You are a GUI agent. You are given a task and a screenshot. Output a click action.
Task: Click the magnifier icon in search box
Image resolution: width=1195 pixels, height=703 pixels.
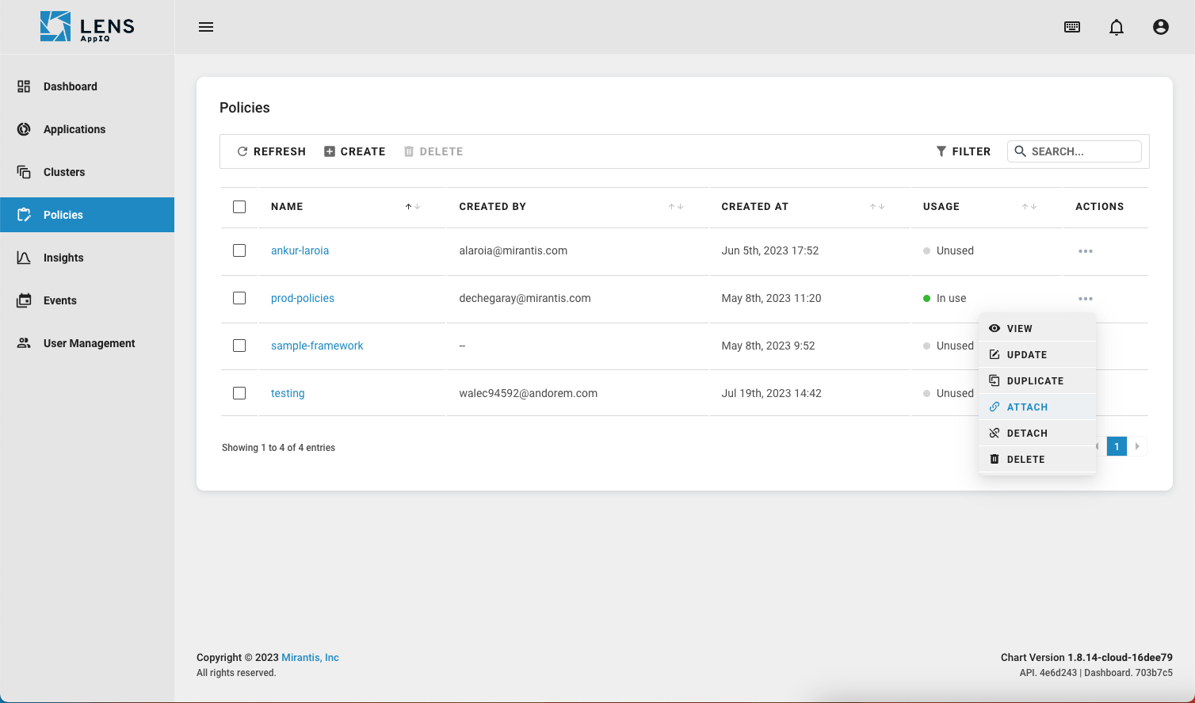pos(1021,151)
